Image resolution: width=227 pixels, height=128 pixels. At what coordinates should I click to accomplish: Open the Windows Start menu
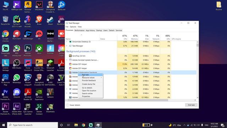click(x=4, y=125)
